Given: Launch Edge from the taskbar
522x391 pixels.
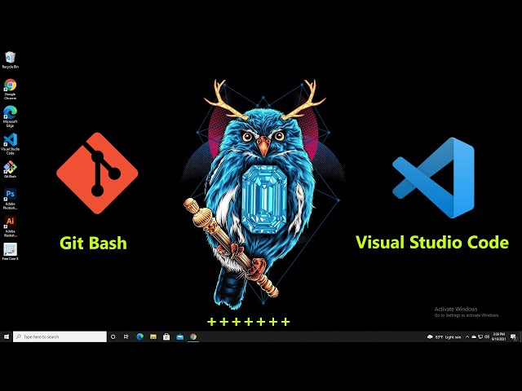Looking at the screenshot, I should point(139,336).
